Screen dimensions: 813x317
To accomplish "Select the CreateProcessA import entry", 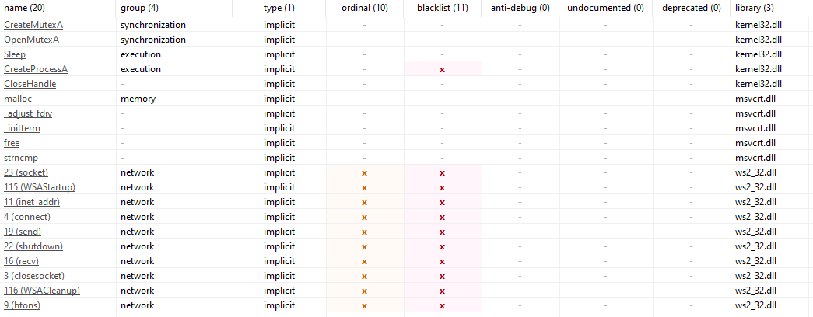I will point(37,69).
